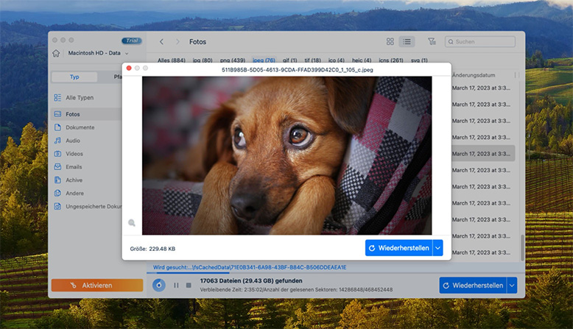The height and width of the screenshot is (329, 573).
Task: Pause the scan
Action: 176,285
